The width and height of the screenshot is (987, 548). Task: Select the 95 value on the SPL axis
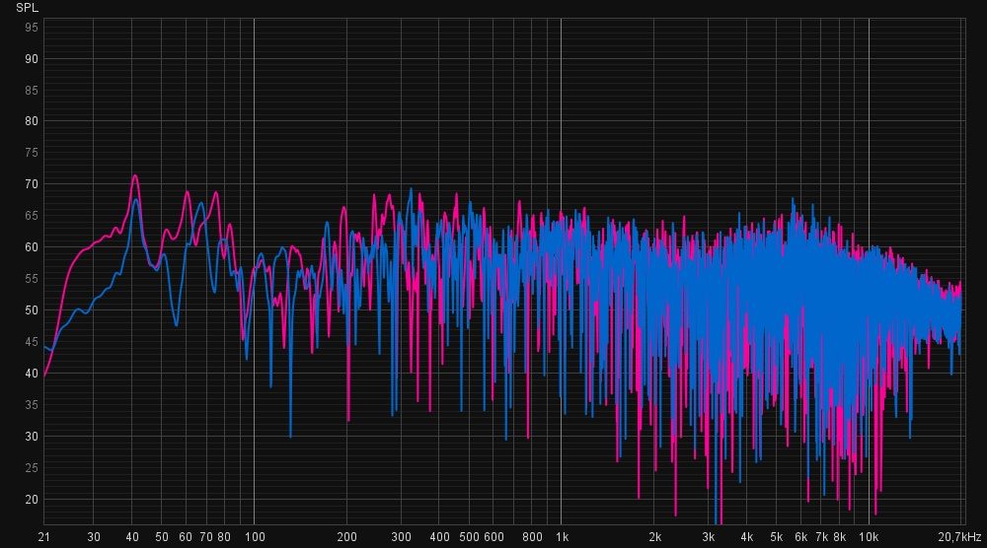tap(32, 28)
